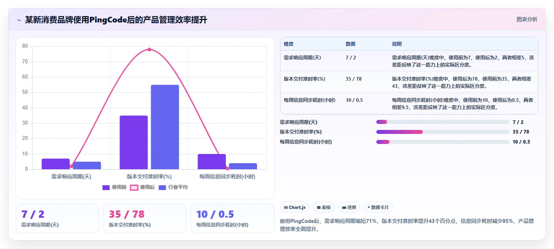Select the 需求响应周期(天) table row label
Viewport: 554px width, 249px height.
pyautogui.click(x=302, y=58)
